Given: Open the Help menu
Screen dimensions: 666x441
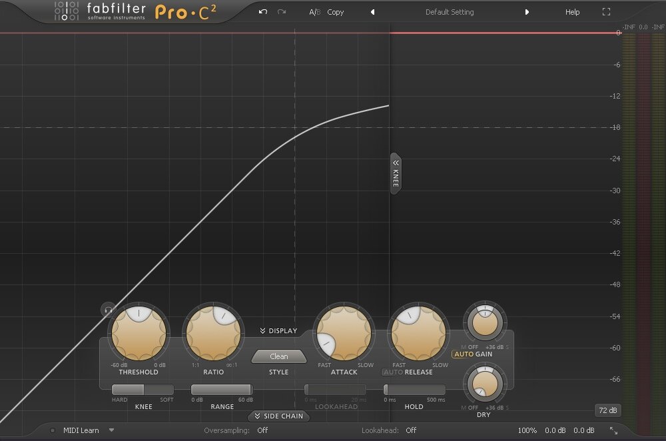Looking at the screenshot, I should [571, 11].
